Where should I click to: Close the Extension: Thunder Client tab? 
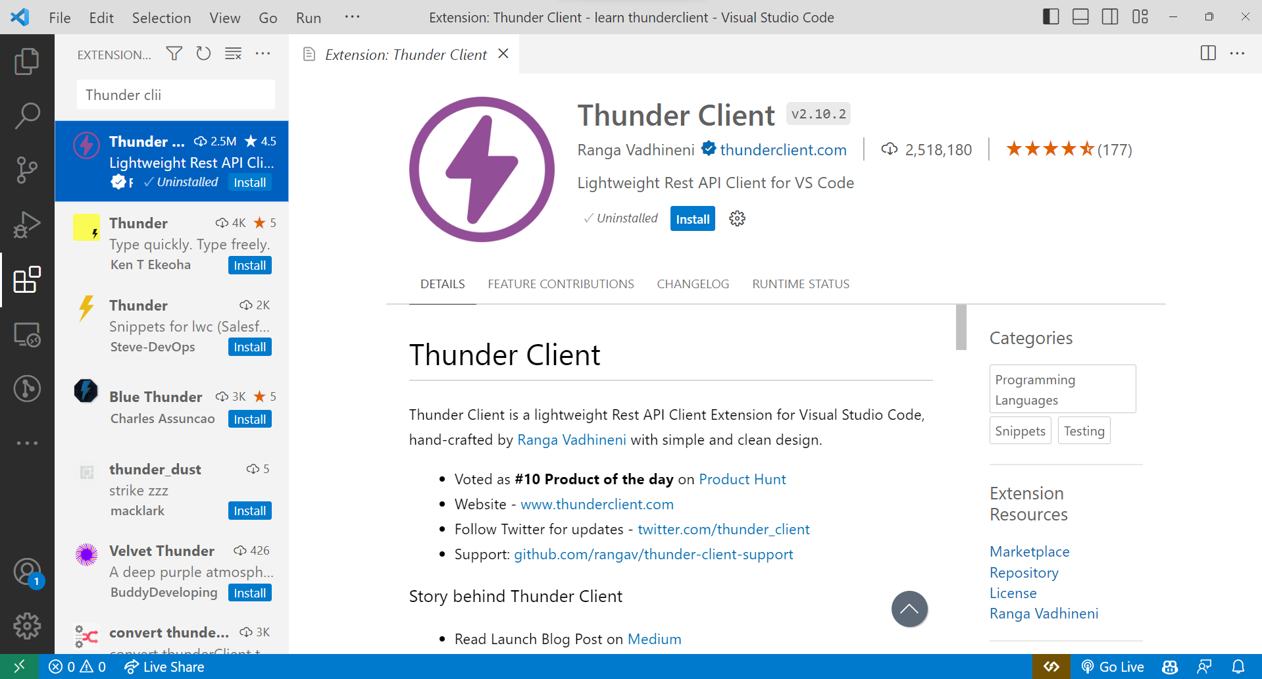pos(503,54)
